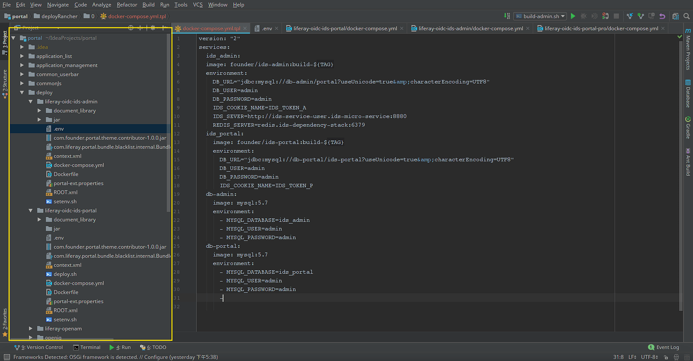693x361 pixels.
Task: Click scroll-from-source target icon in Project panel
Action: [x=131, y=28]
